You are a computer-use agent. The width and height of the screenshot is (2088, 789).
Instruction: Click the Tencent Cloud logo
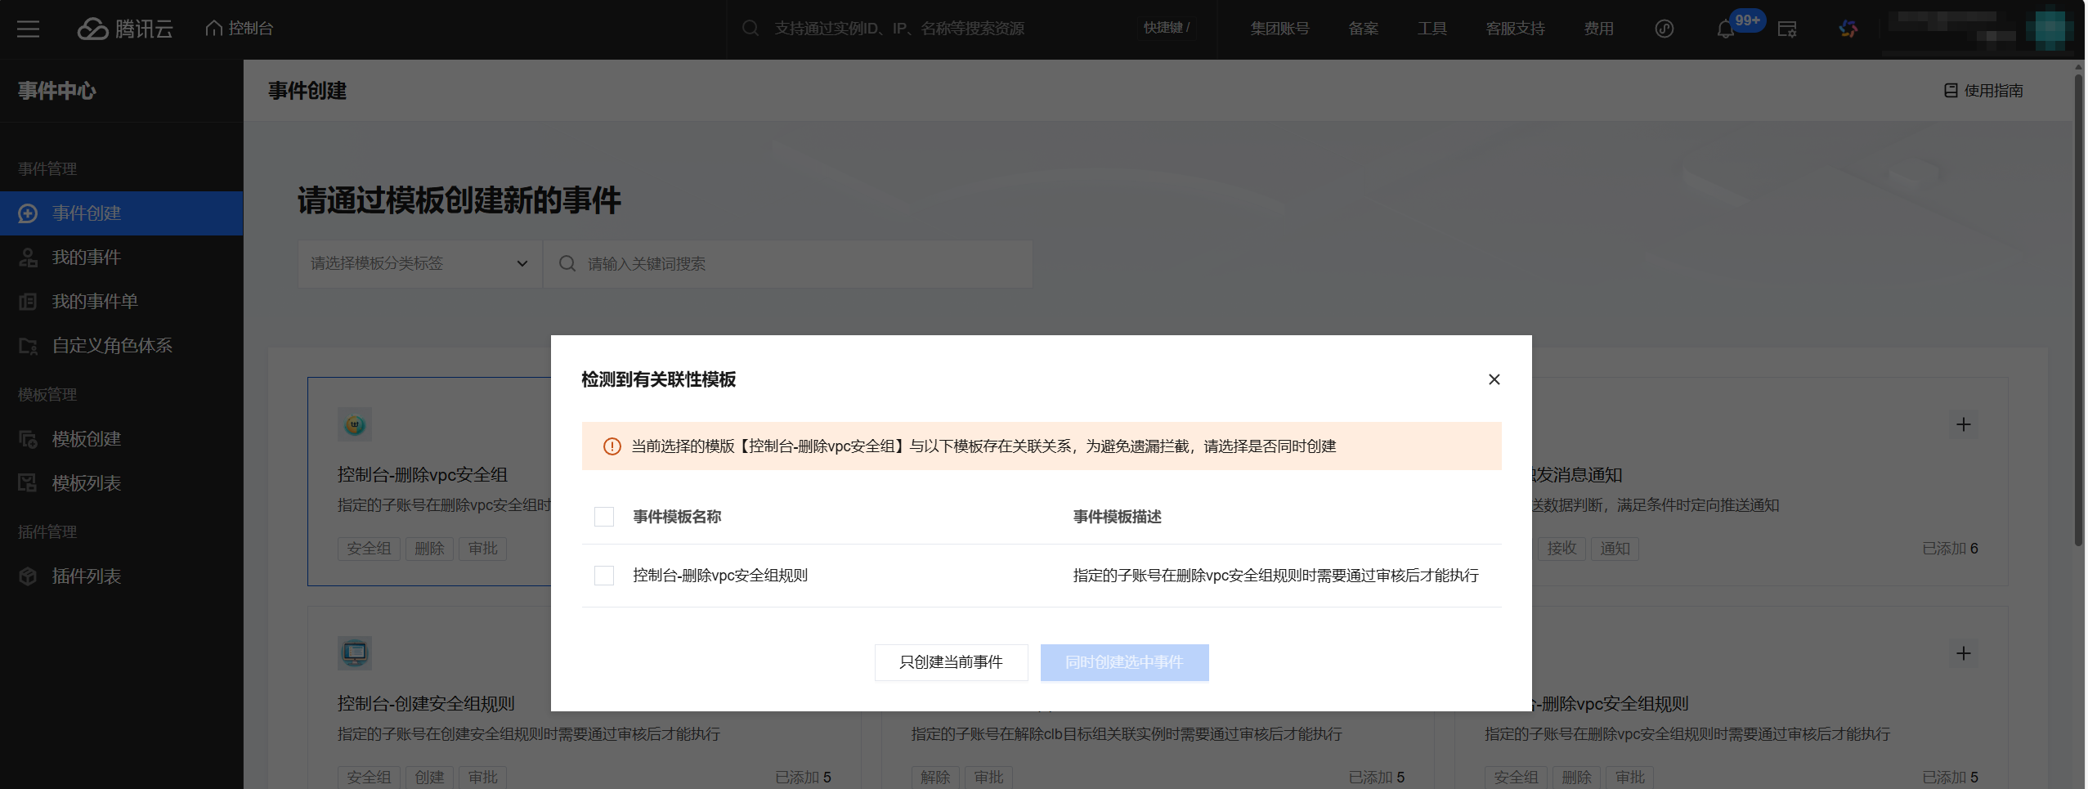tap(125, 29)
